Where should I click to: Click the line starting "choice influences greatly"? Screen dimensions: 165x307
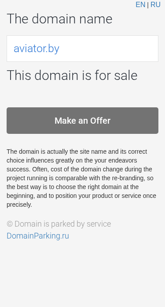tap(72, 160)
